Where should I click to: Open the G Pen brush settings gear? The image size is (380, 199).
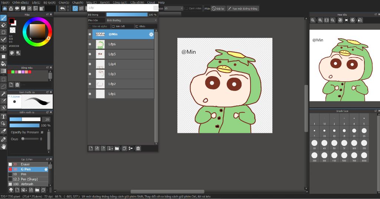tap(46, 169)
